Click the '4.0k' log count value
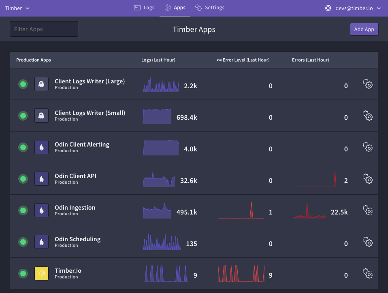 [x=190, y=149]
